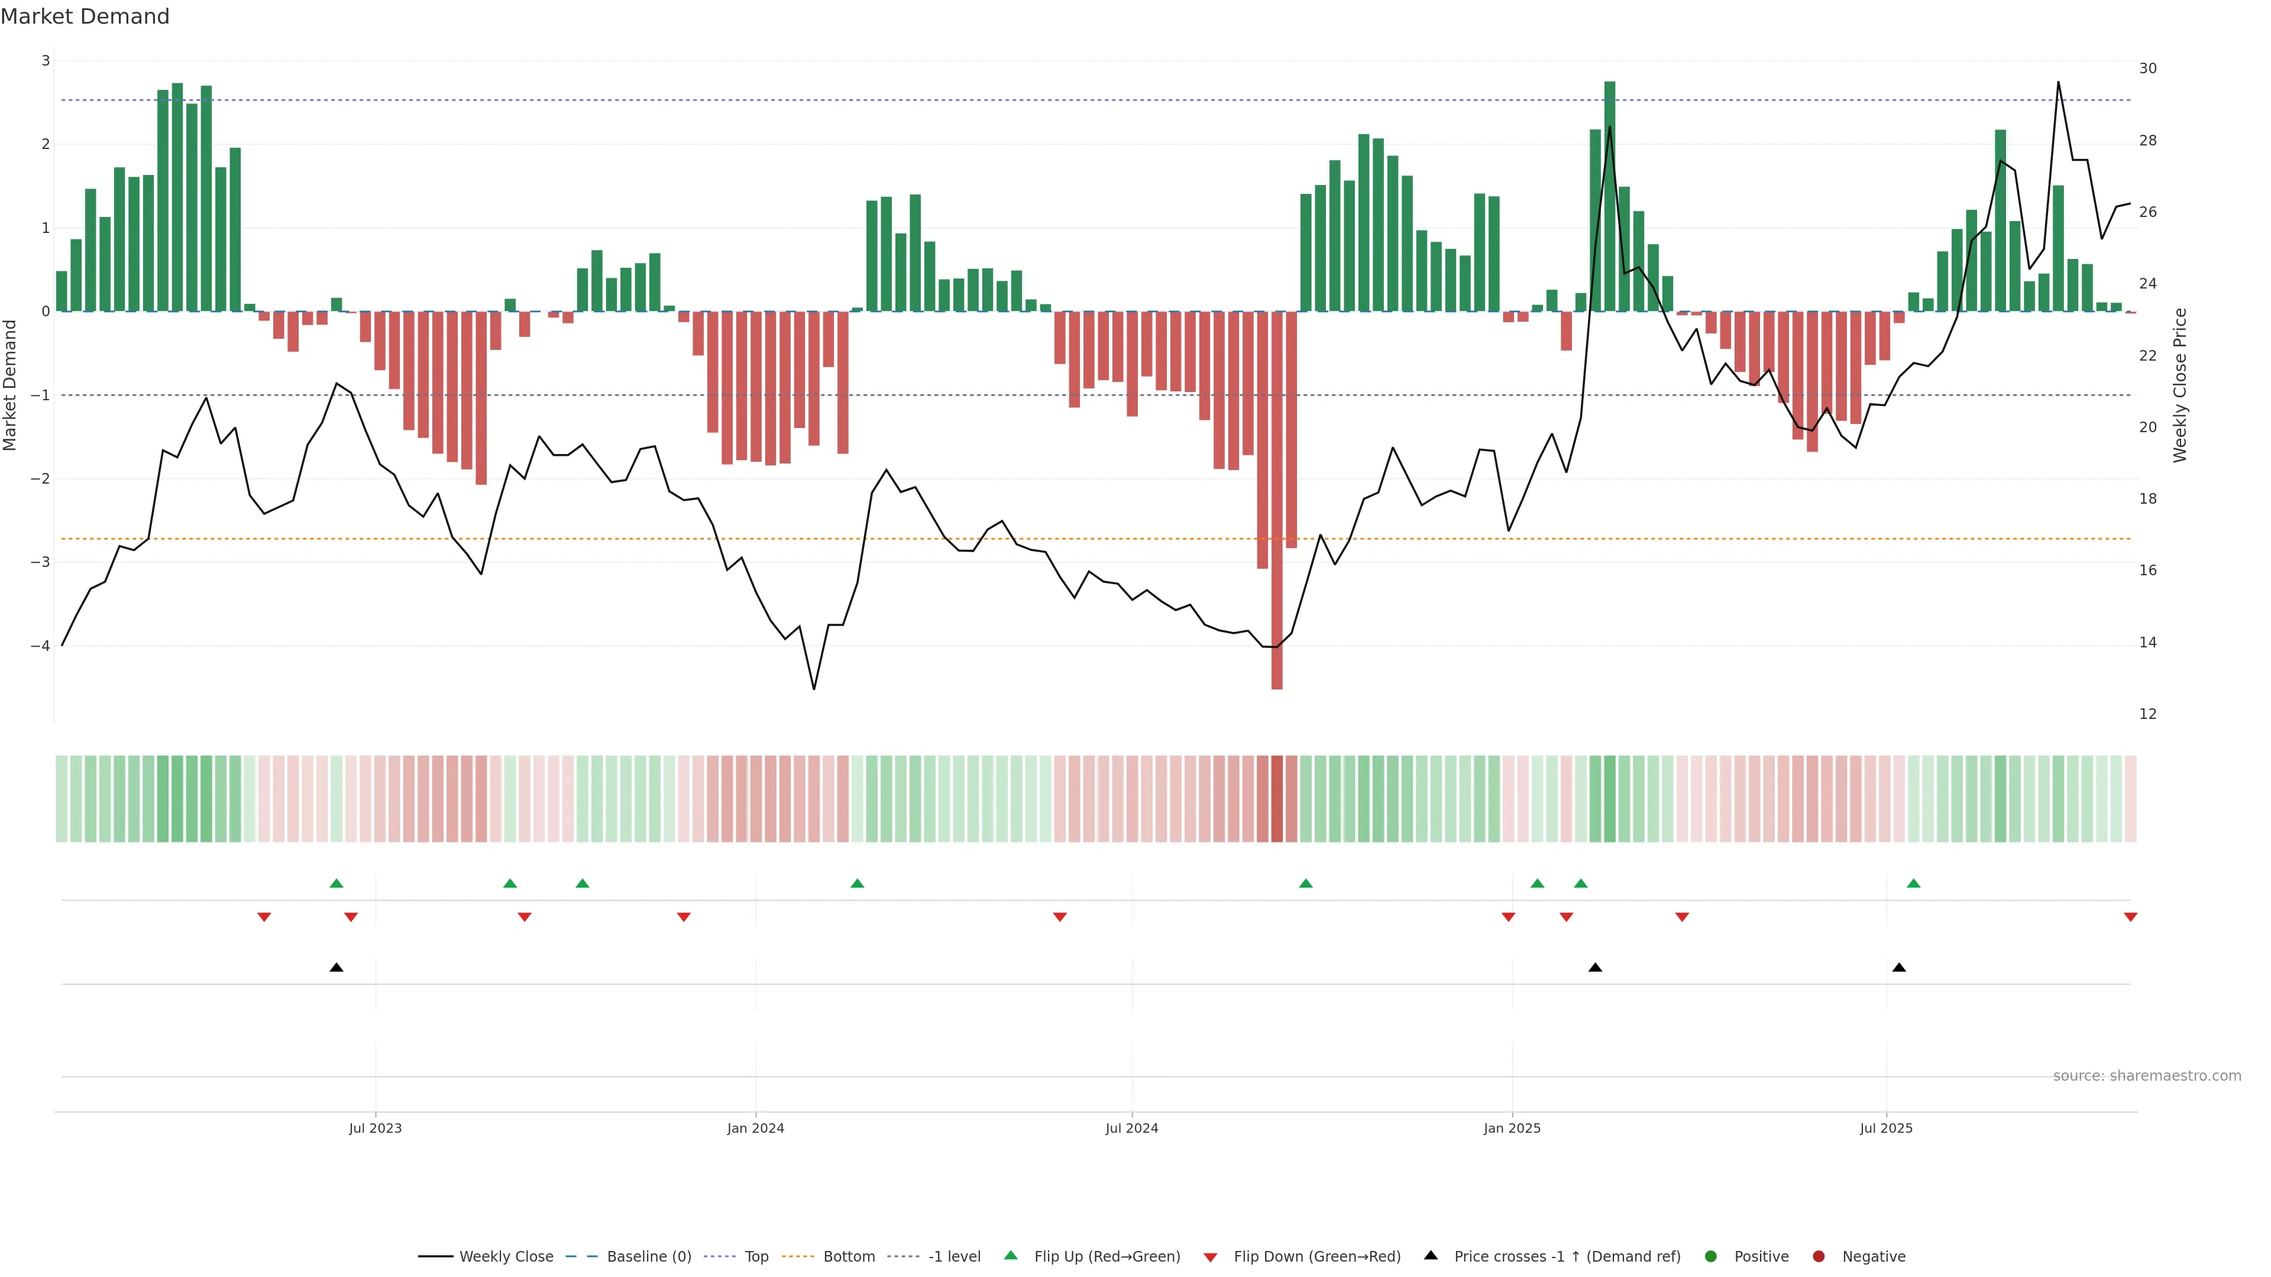Click the Jan 2024 axis label
The image size is (2271, 1277).
tap(756, 1128)
